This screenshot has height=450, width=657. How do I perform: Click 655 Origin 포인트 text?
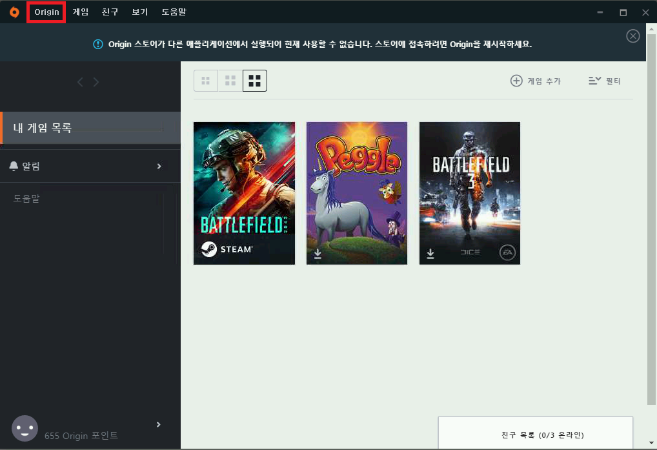tap(81, 436)
